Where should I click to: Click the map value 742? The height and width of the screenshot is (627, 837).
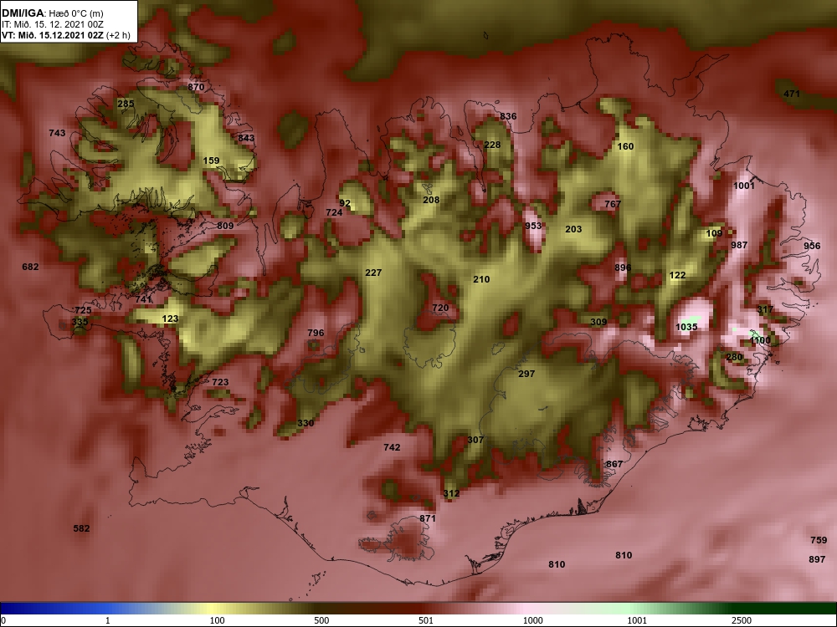pyautogui.click(x=392, y=447)
